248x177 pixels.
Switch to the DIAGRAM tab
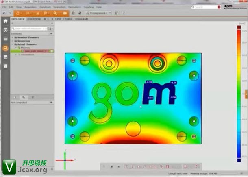click(x=82, y=19)
